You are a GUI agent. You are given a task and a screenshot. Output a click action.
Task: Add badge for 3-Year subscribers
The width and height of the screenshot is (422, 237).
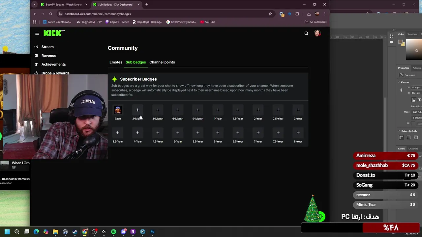coord(298,110)
